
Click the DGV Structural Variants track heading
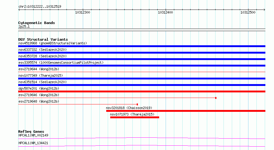click(x=43, y=39)
